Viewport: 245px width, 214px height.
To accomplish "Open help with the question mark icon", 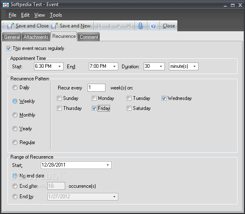I will pyautogui.click(x=153, y=26).
